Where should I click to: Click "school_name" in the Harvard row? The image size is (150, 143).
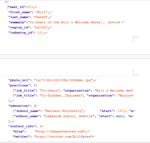28,111
